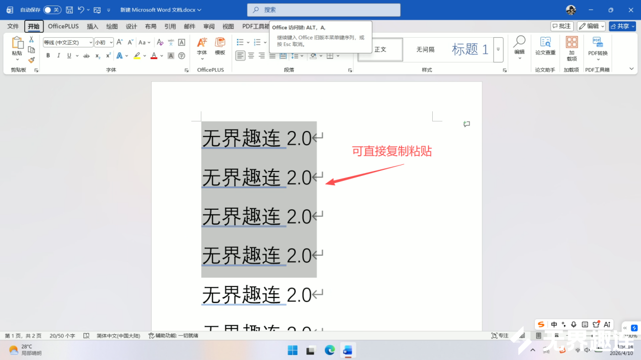This screenshot has height=360, width=641.
Task: Apply the yellow text highlight color
Action: click(137, 55)
